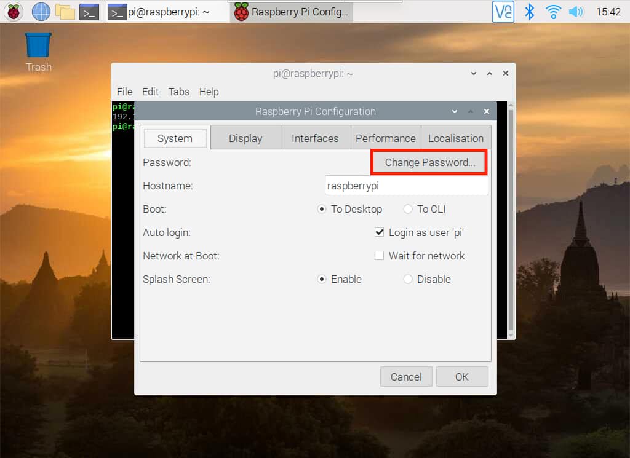Switch to the Localisation tab
Viewport: 630px width, 458px height.
click(455, 138)
